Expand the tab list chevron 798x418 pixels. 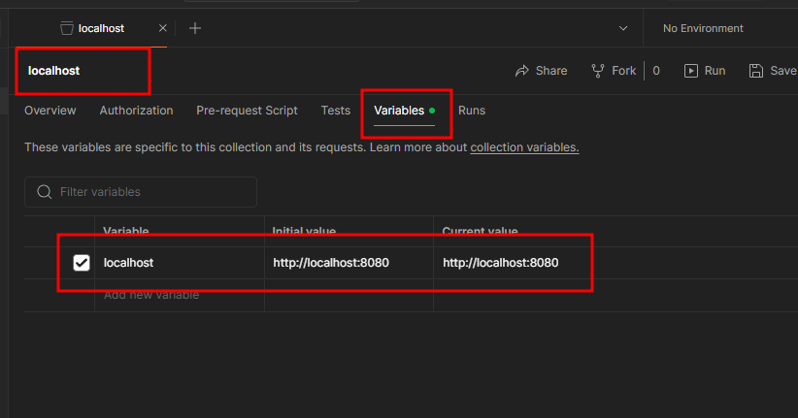(623, 28)
